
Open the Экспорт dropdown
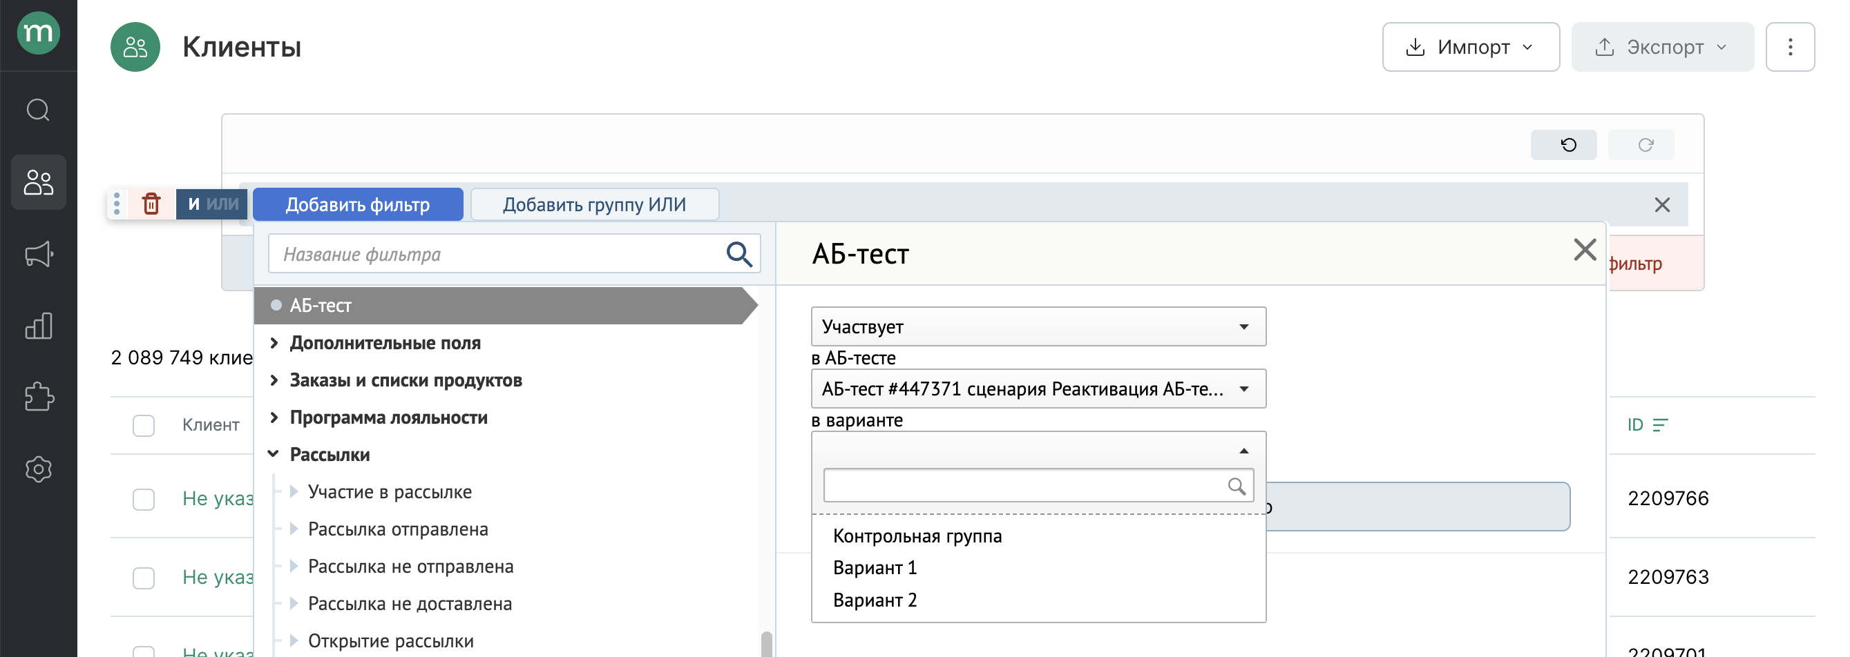(1662, 47)
